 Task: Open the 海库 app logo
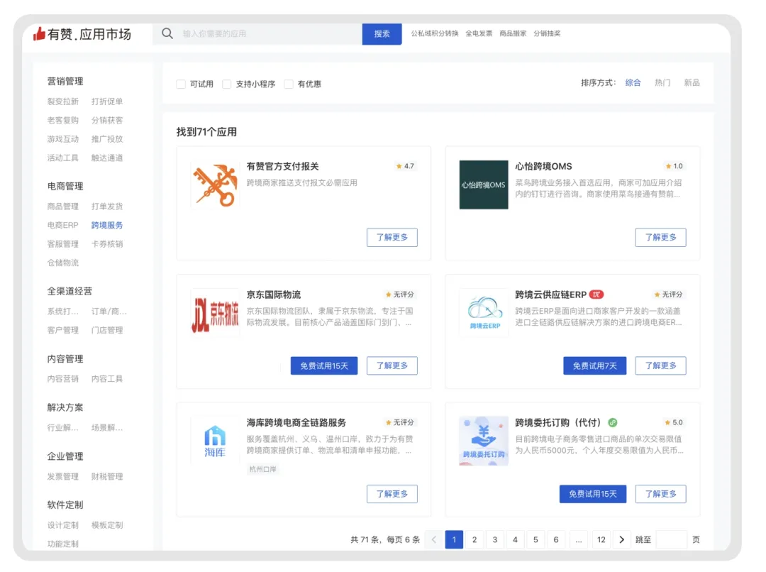click(215, 441)
